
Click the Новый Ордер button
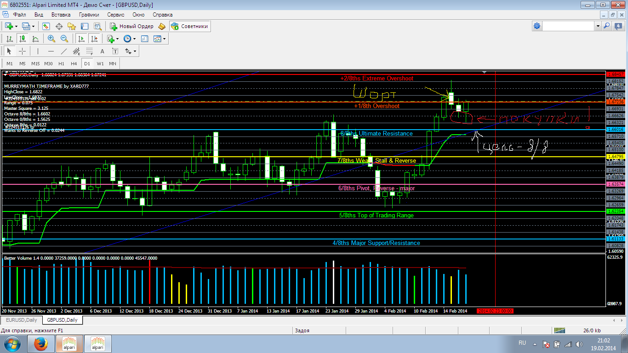pyautogui.click(x=131, y=26)
